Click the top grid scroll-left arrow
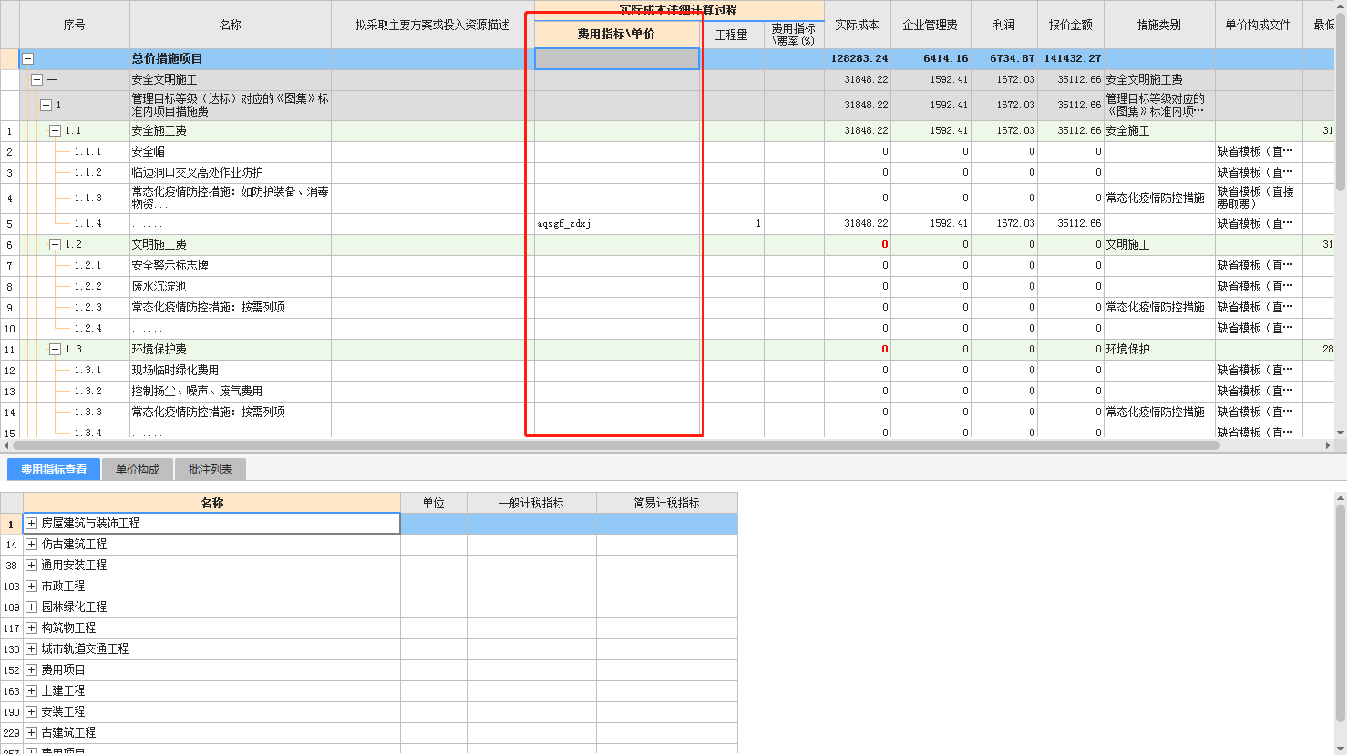This screenshot has width=1347, height=755. (x=6, y=445)
